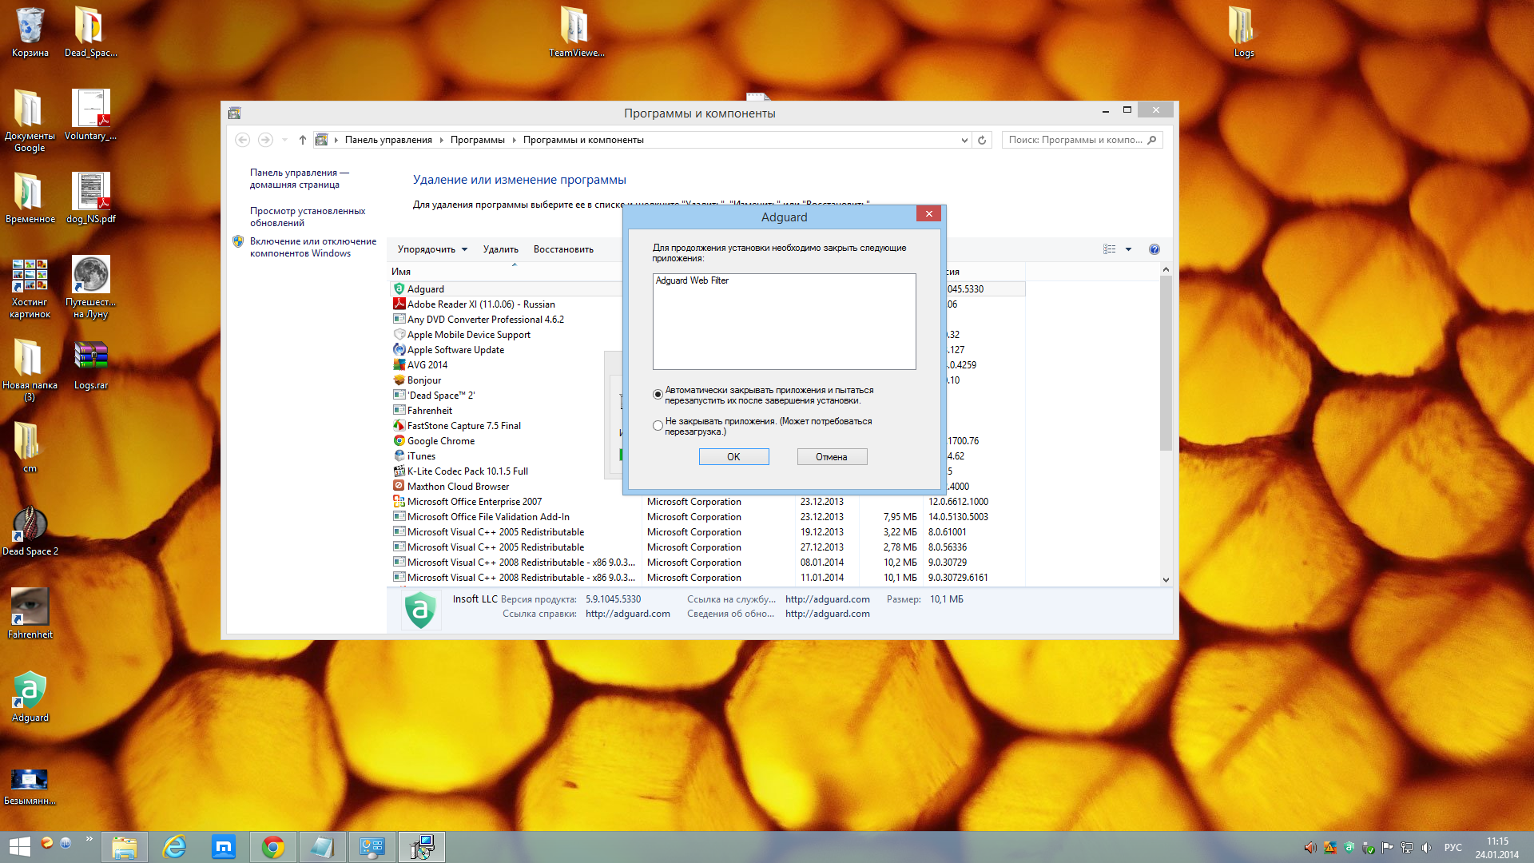Open Просмотр установленных обновлений link
Viewport: 1534px width, 863px height.
(x=307, y=217)
